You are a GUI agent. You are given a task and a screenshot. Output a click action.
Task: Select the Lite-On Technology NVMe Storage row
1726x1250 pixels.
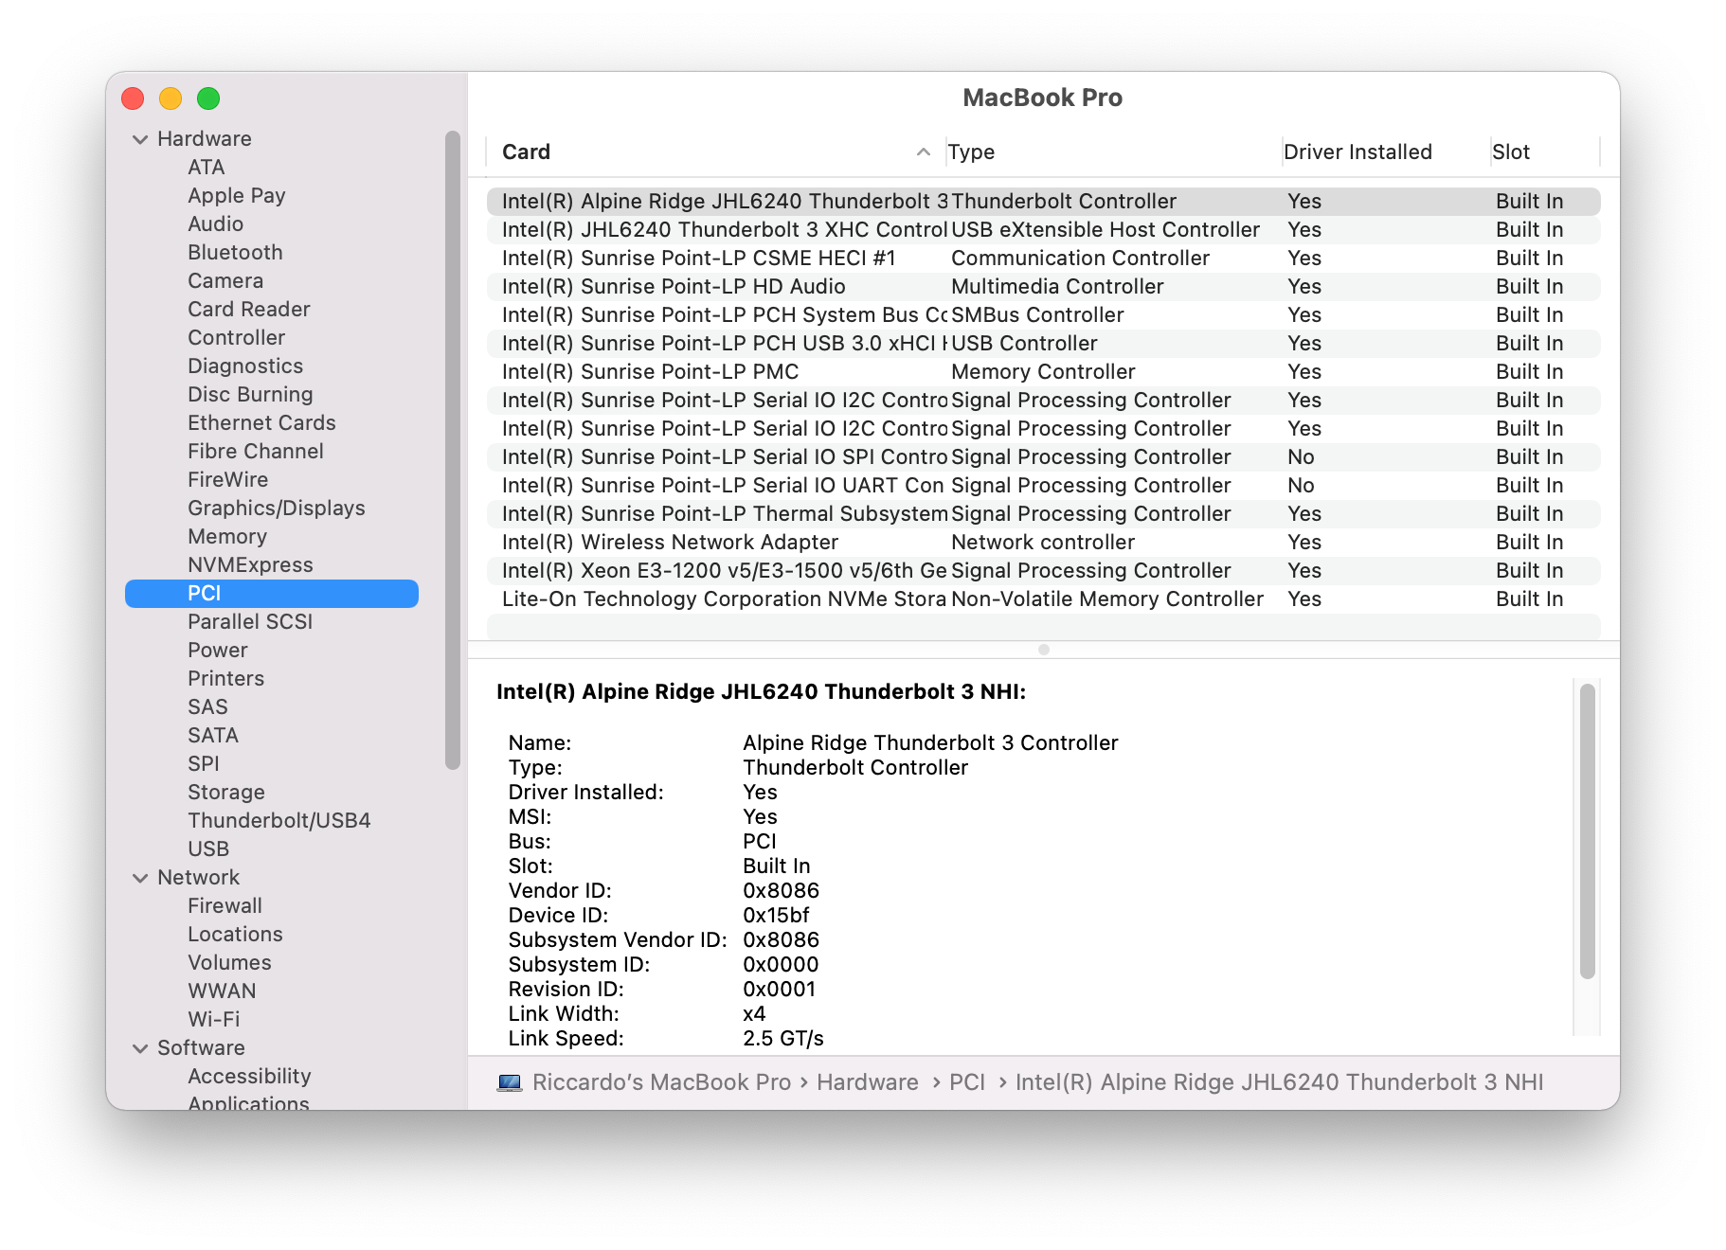(1043, 599)
